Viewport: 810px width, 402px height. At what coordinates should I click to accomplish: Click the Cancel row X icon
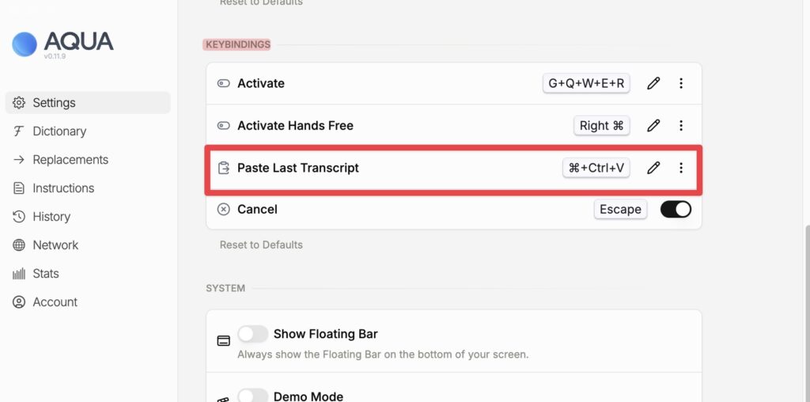[x=224, y=210]
